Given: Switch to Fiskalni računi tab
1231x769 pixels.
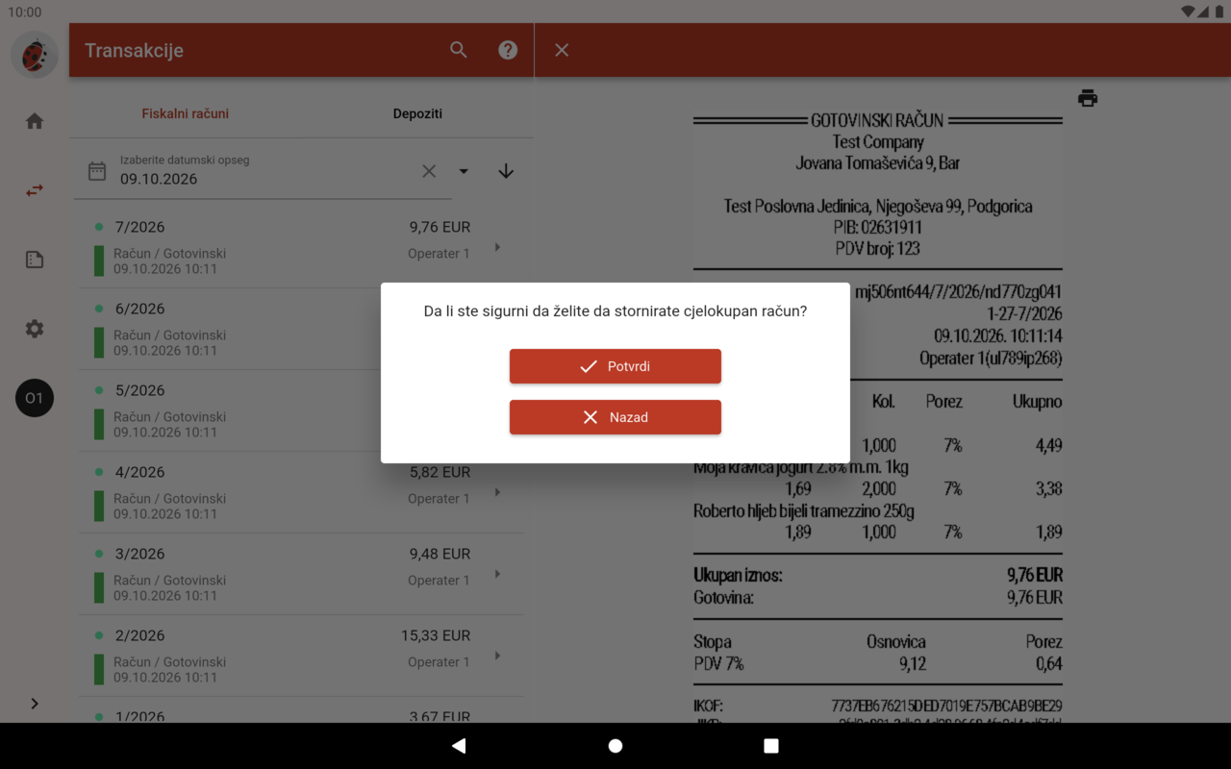Looking at the screenshot, I should click(x=186, y=113).
